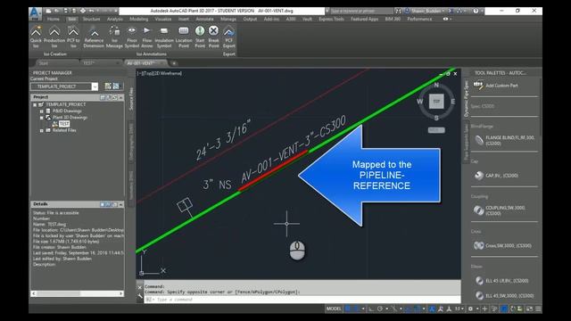Insert an Iso Message
Viewport: 571px width, 321px height.
114,37
